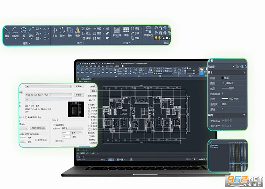Open the 自定义 scale dropdown
This screenshot has height=189, width=265.
pos(72,128)
